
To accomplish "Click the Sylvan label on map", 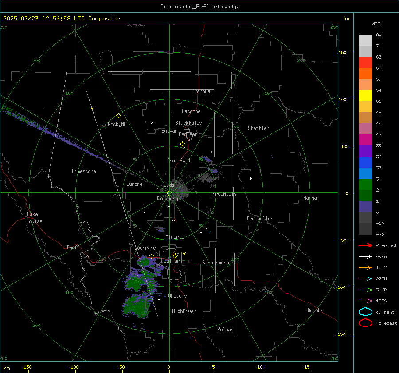I will [x=169, y=131].
